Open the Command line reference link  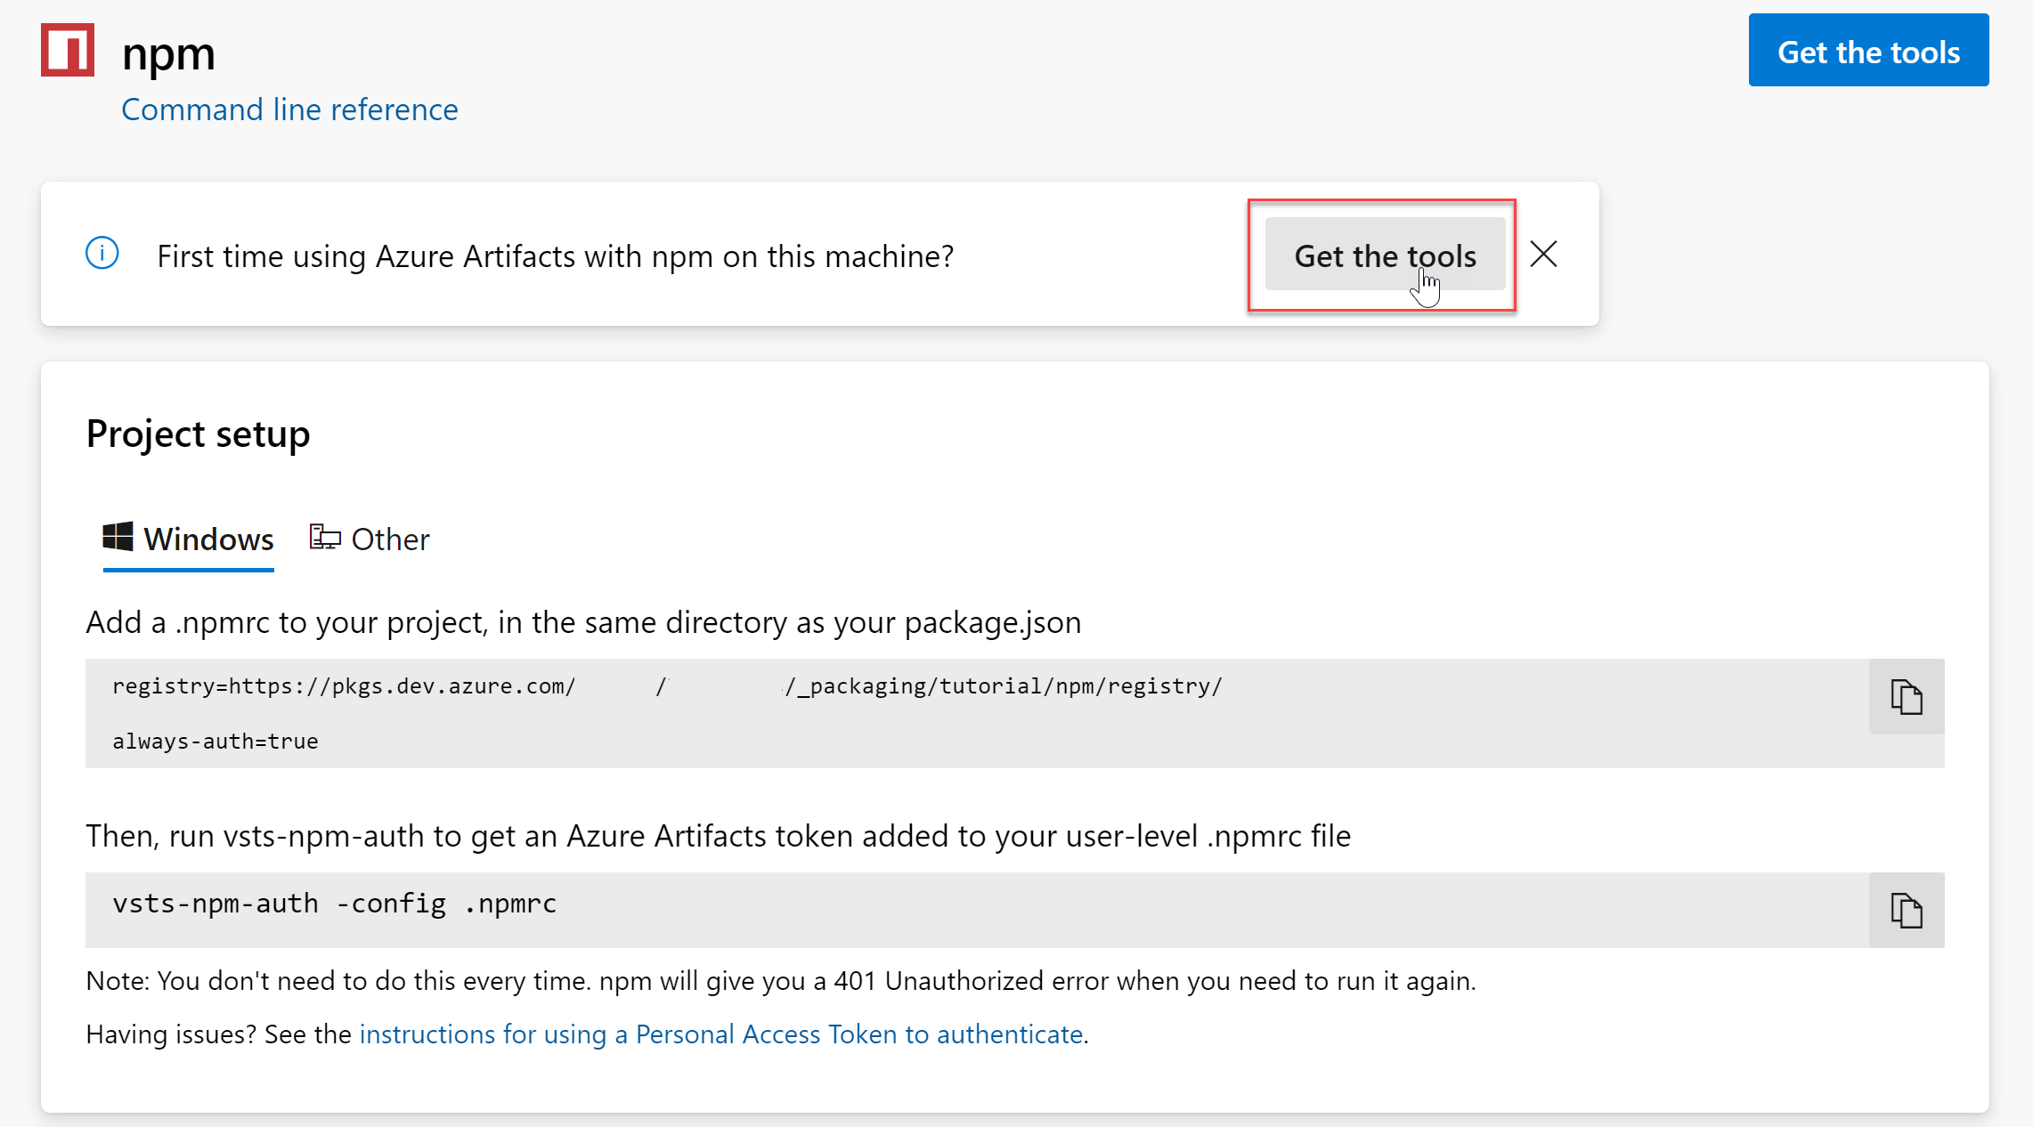tap(289, 109)
